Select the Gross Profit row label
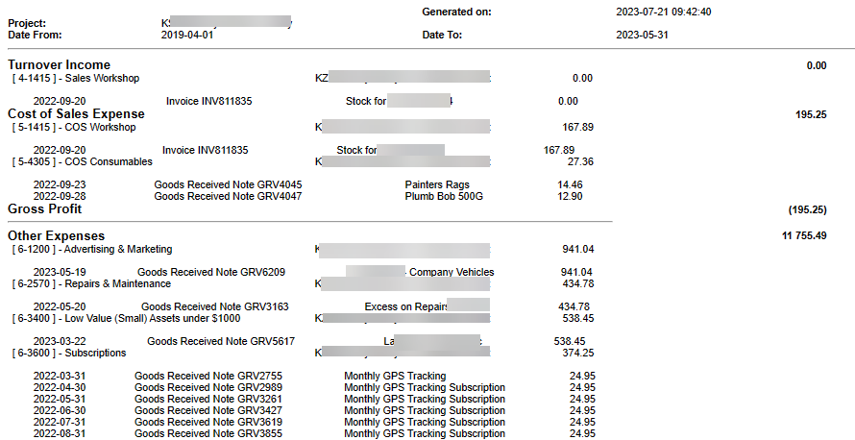Screen dimensions: 855x440 tap(44, 208)
